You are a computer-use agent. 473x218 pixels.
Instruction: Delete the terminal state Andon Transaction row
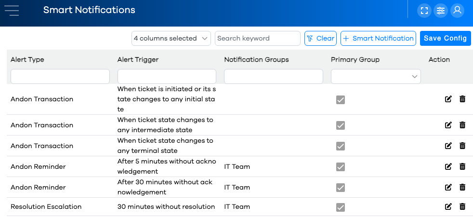click(462, 146)
